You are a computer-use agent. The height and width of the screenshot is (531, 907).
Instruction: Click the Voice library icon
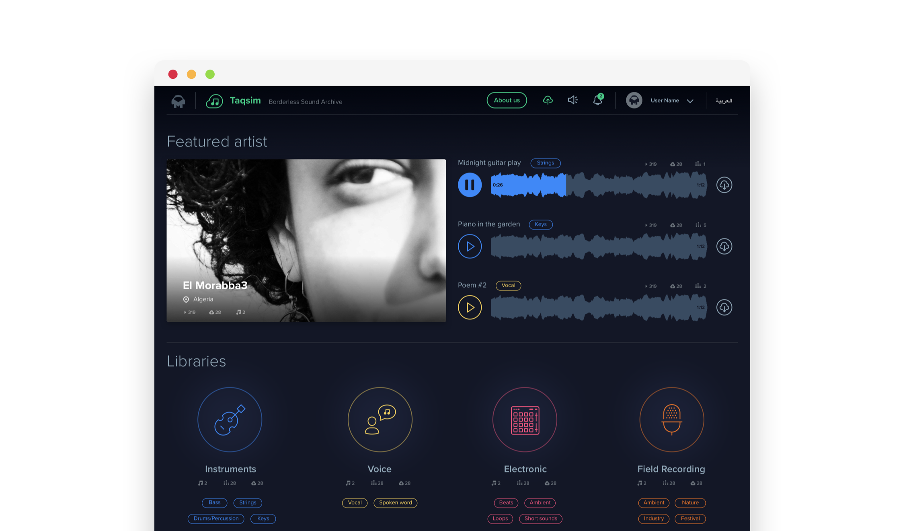(x=380, y=420)
